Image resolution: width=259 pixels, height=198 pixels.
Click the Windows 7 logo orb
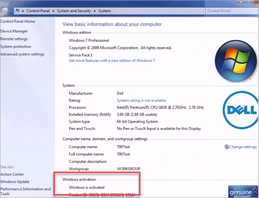coord(236,61)
